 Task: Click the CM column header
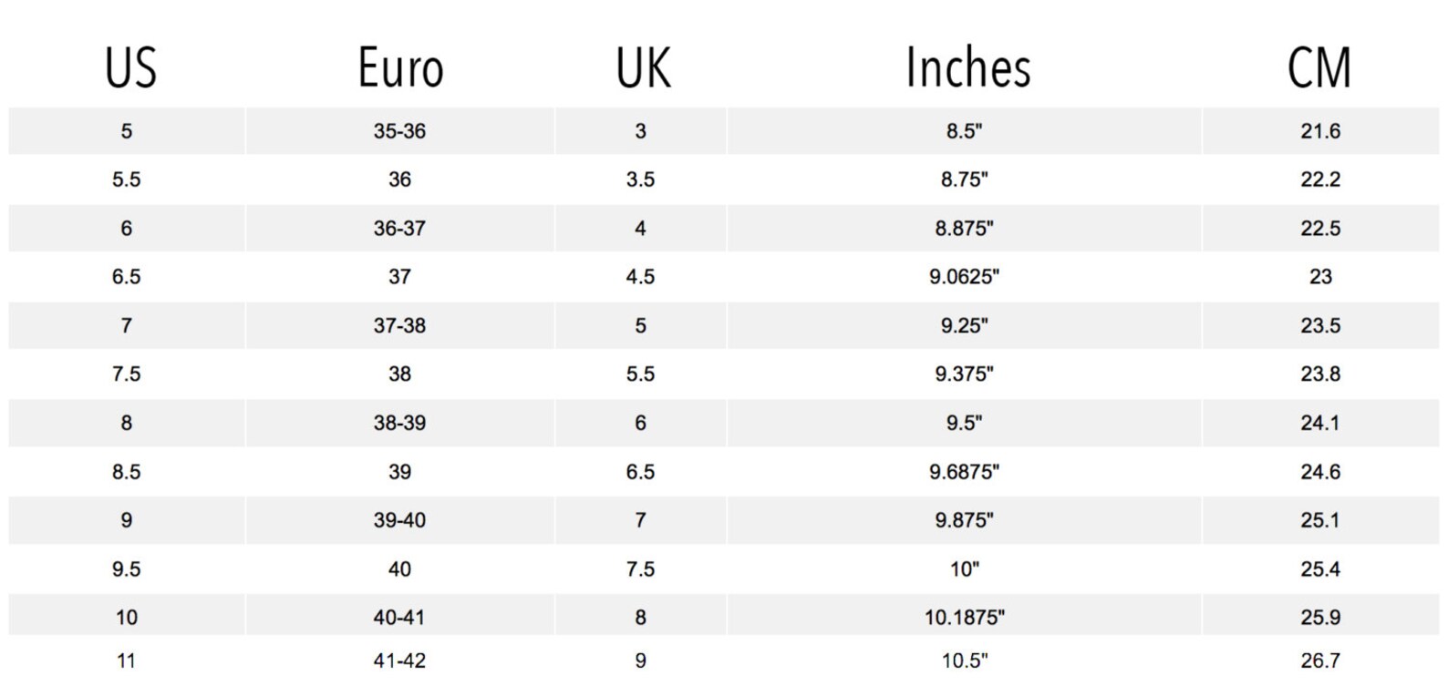1319,67
